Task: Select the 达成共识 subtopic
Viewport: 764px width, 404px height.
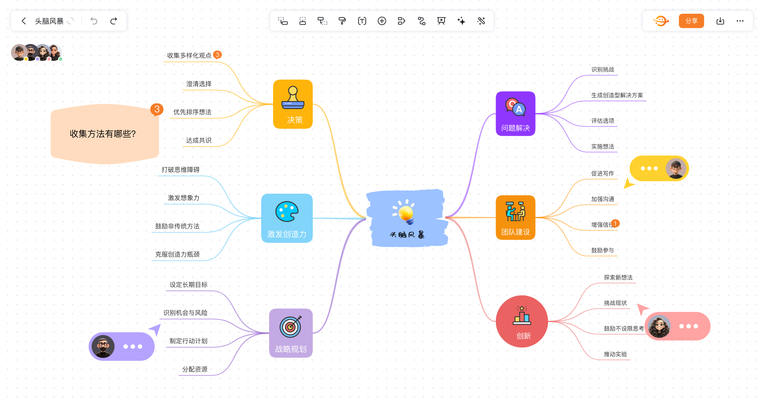Action: pos(199,140)
